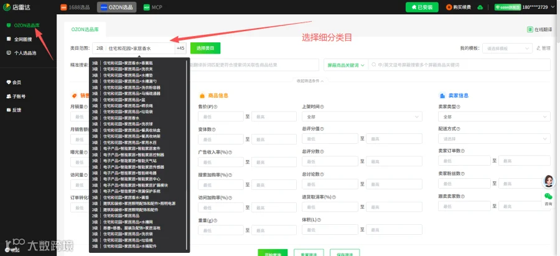The width and height of the screenshot is (560, 256).
Task: Click the WeChat 咨询 icon
Action: coord(548,196)
